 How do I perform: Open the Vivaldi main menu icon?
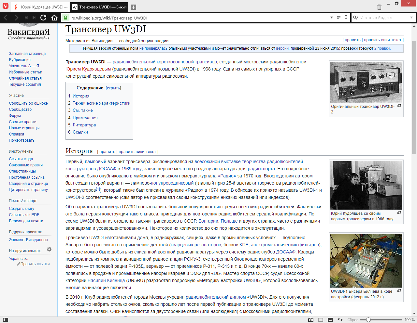(5, 6)
